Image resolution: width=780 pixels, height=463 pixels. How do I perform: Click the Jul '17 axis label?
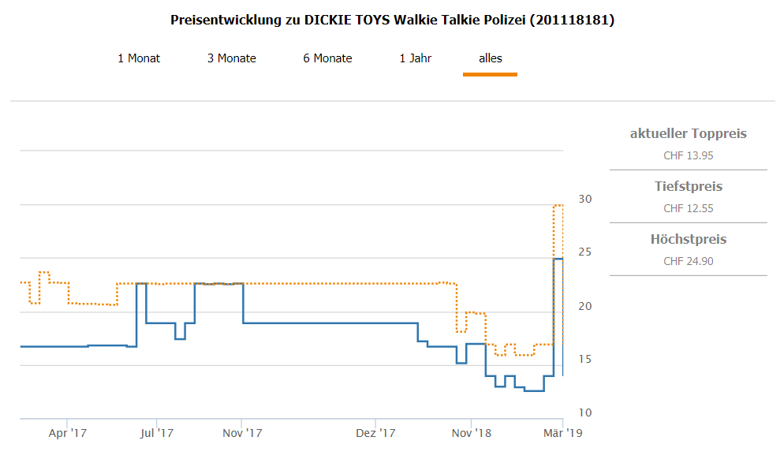coord(156,433)
